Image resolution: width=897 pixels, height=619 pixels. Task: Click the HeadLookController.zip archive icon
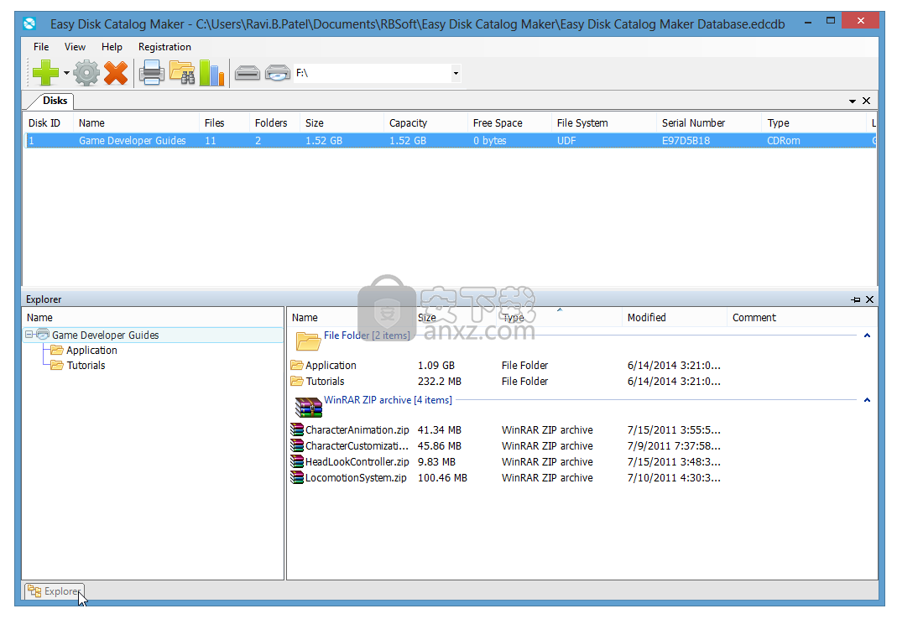pyautogui.click(x=297, y=461)
